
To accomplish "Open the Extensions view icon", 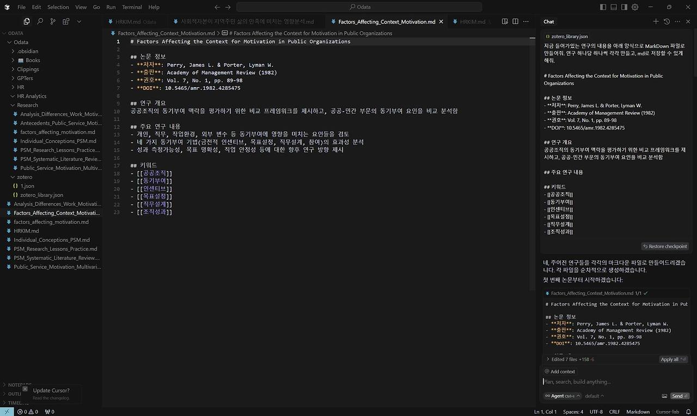I will [66, 21].
